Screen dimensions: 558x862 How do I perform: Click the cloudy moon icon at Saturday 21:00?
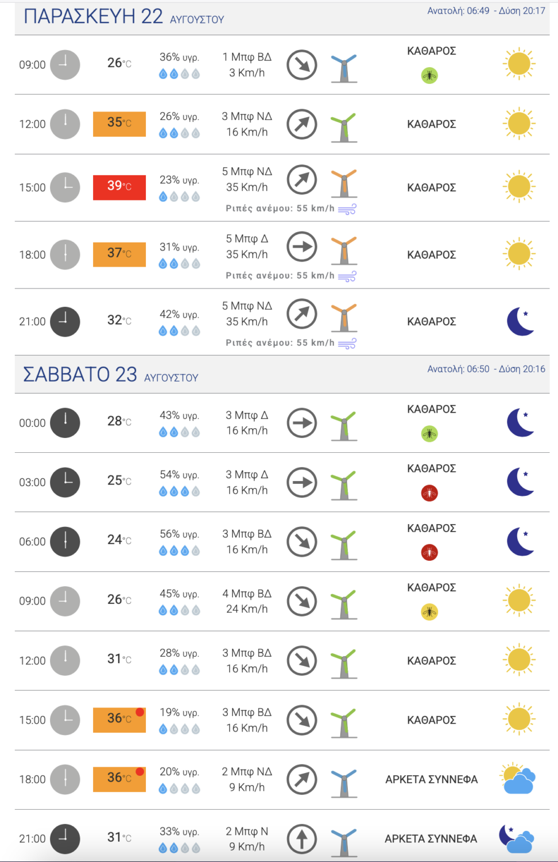tap(517, 838)
